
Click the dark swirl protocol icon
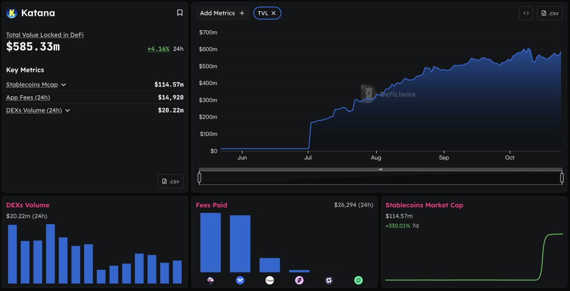pos(329,281)
